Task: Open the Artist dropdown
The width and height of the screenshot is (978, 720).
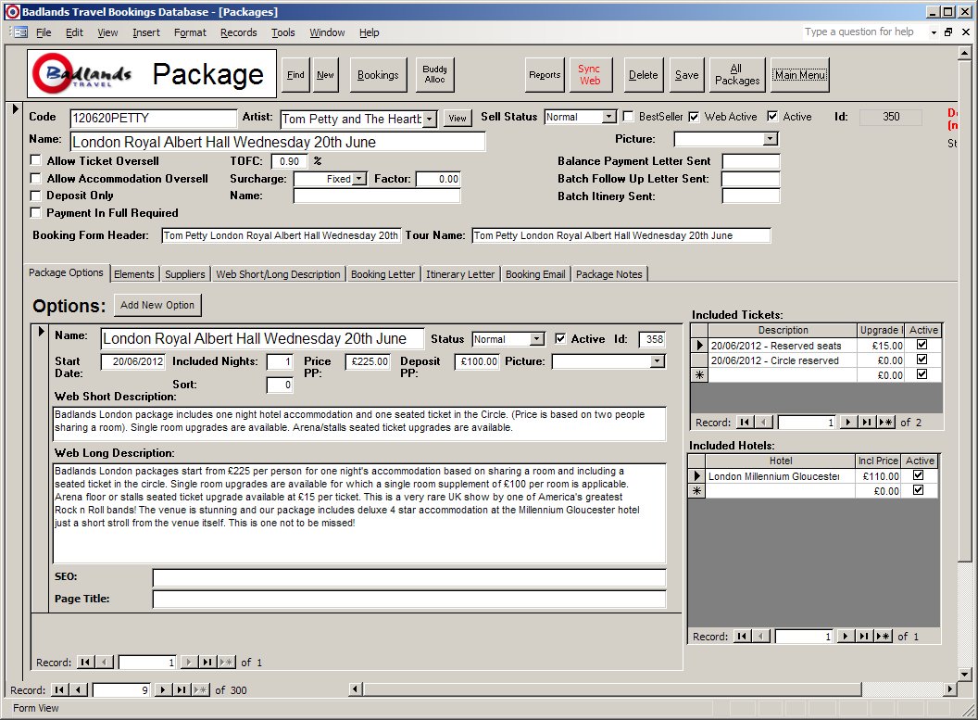Action: [430, 119]
